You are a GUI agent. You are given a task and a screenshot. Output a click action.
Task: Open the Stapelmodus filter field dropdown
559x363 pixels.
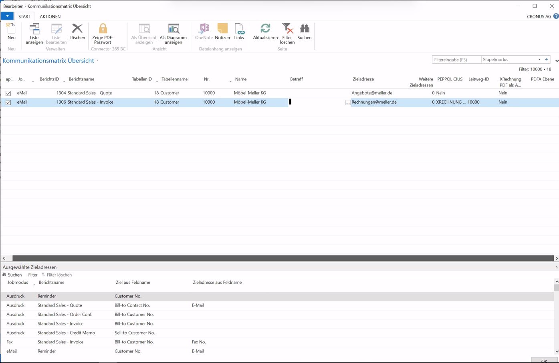[x=539, y=60]
